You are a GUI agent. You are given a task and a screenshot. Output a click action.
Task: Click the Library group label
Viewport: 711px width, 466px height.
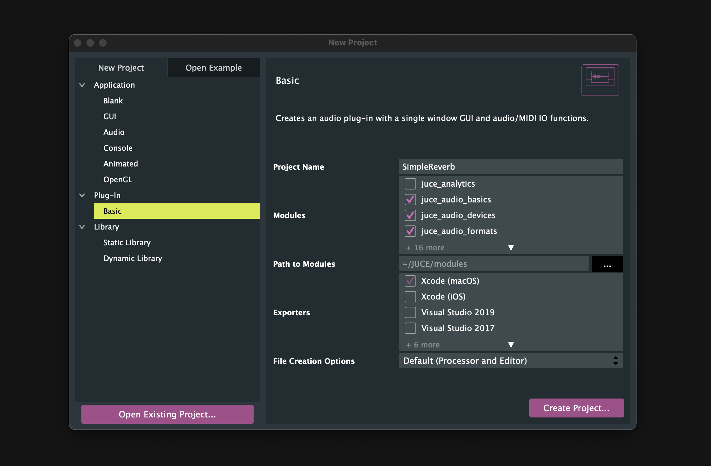107,227
